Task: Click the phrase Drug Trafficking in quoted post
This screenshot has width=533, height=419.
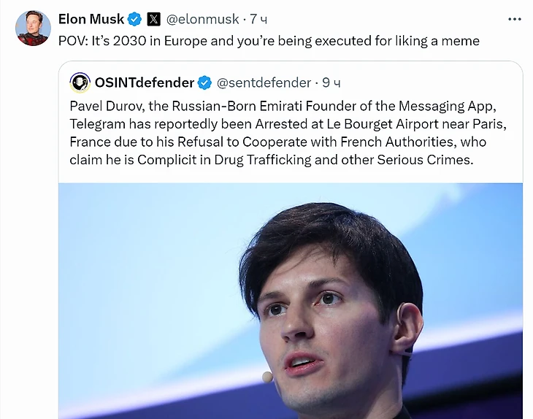Action: tap(277, 159)
